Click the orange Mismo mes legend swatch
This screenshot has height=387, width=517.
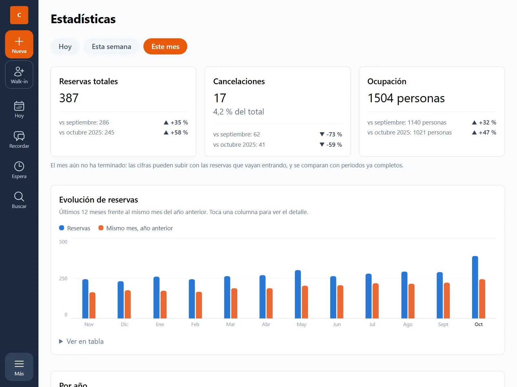pyautogui.click(x=101, y=228)
